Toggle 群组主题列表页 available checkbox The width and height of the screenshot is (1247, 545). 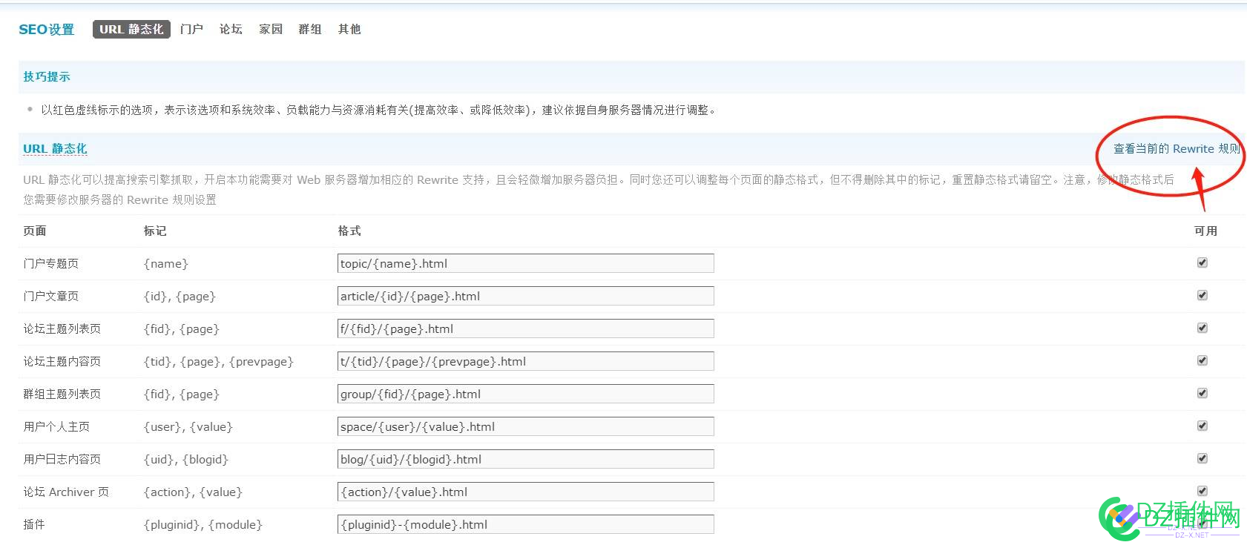click(1202, 393)
